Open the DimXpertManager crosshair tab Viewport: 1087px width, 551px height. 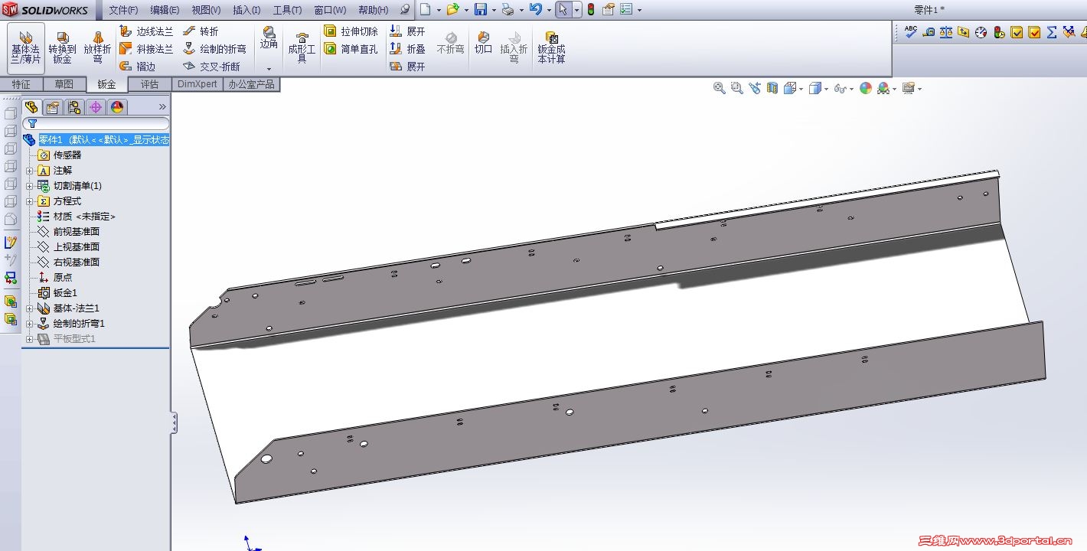(95, 107)
